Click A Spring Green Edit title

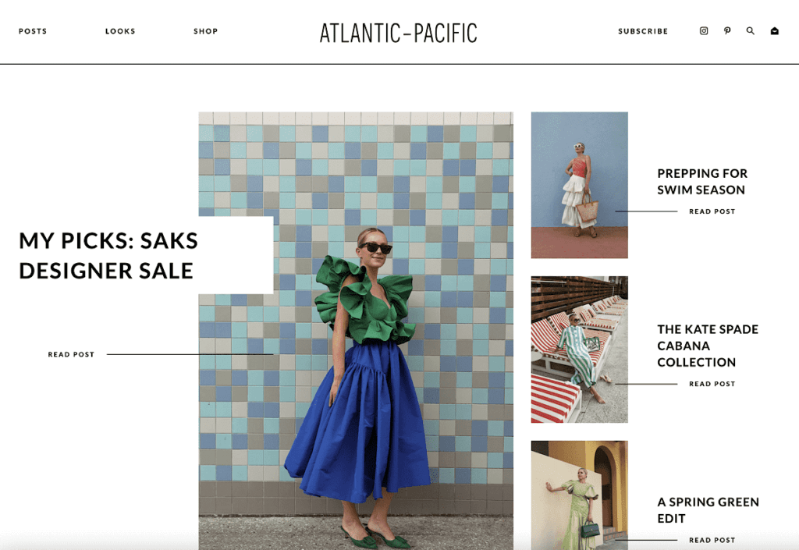coord(708,510)
